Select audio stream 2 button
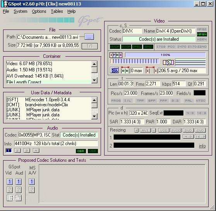216x211 pixels. [x=18, y=150]
